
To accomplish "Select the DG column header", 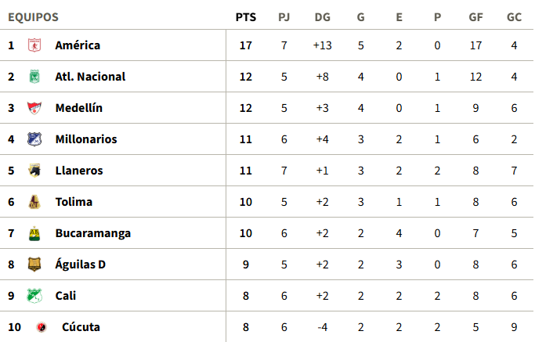I will (323, 17).
